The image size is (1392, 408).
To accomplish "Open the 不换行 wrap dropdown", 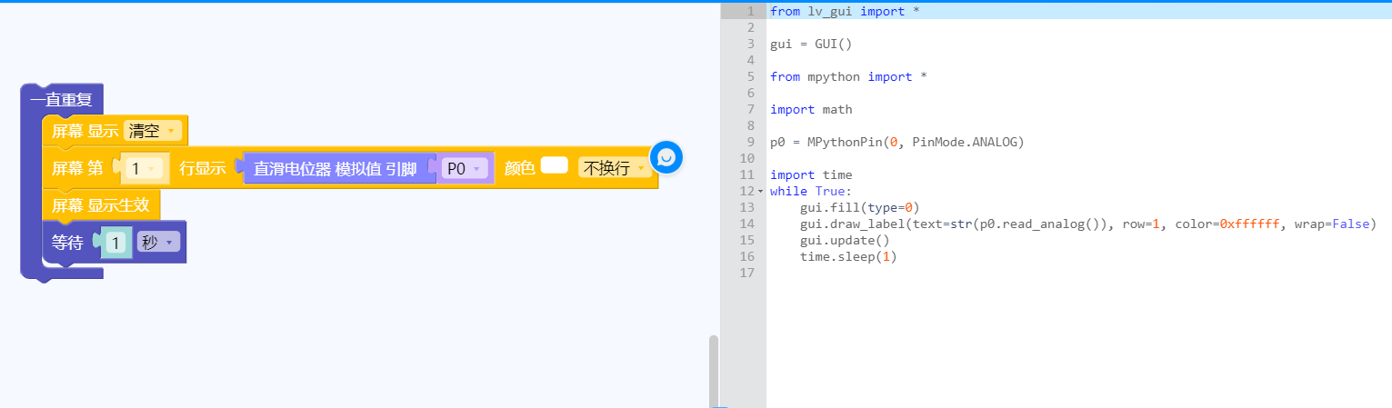I will pos(615,168).
